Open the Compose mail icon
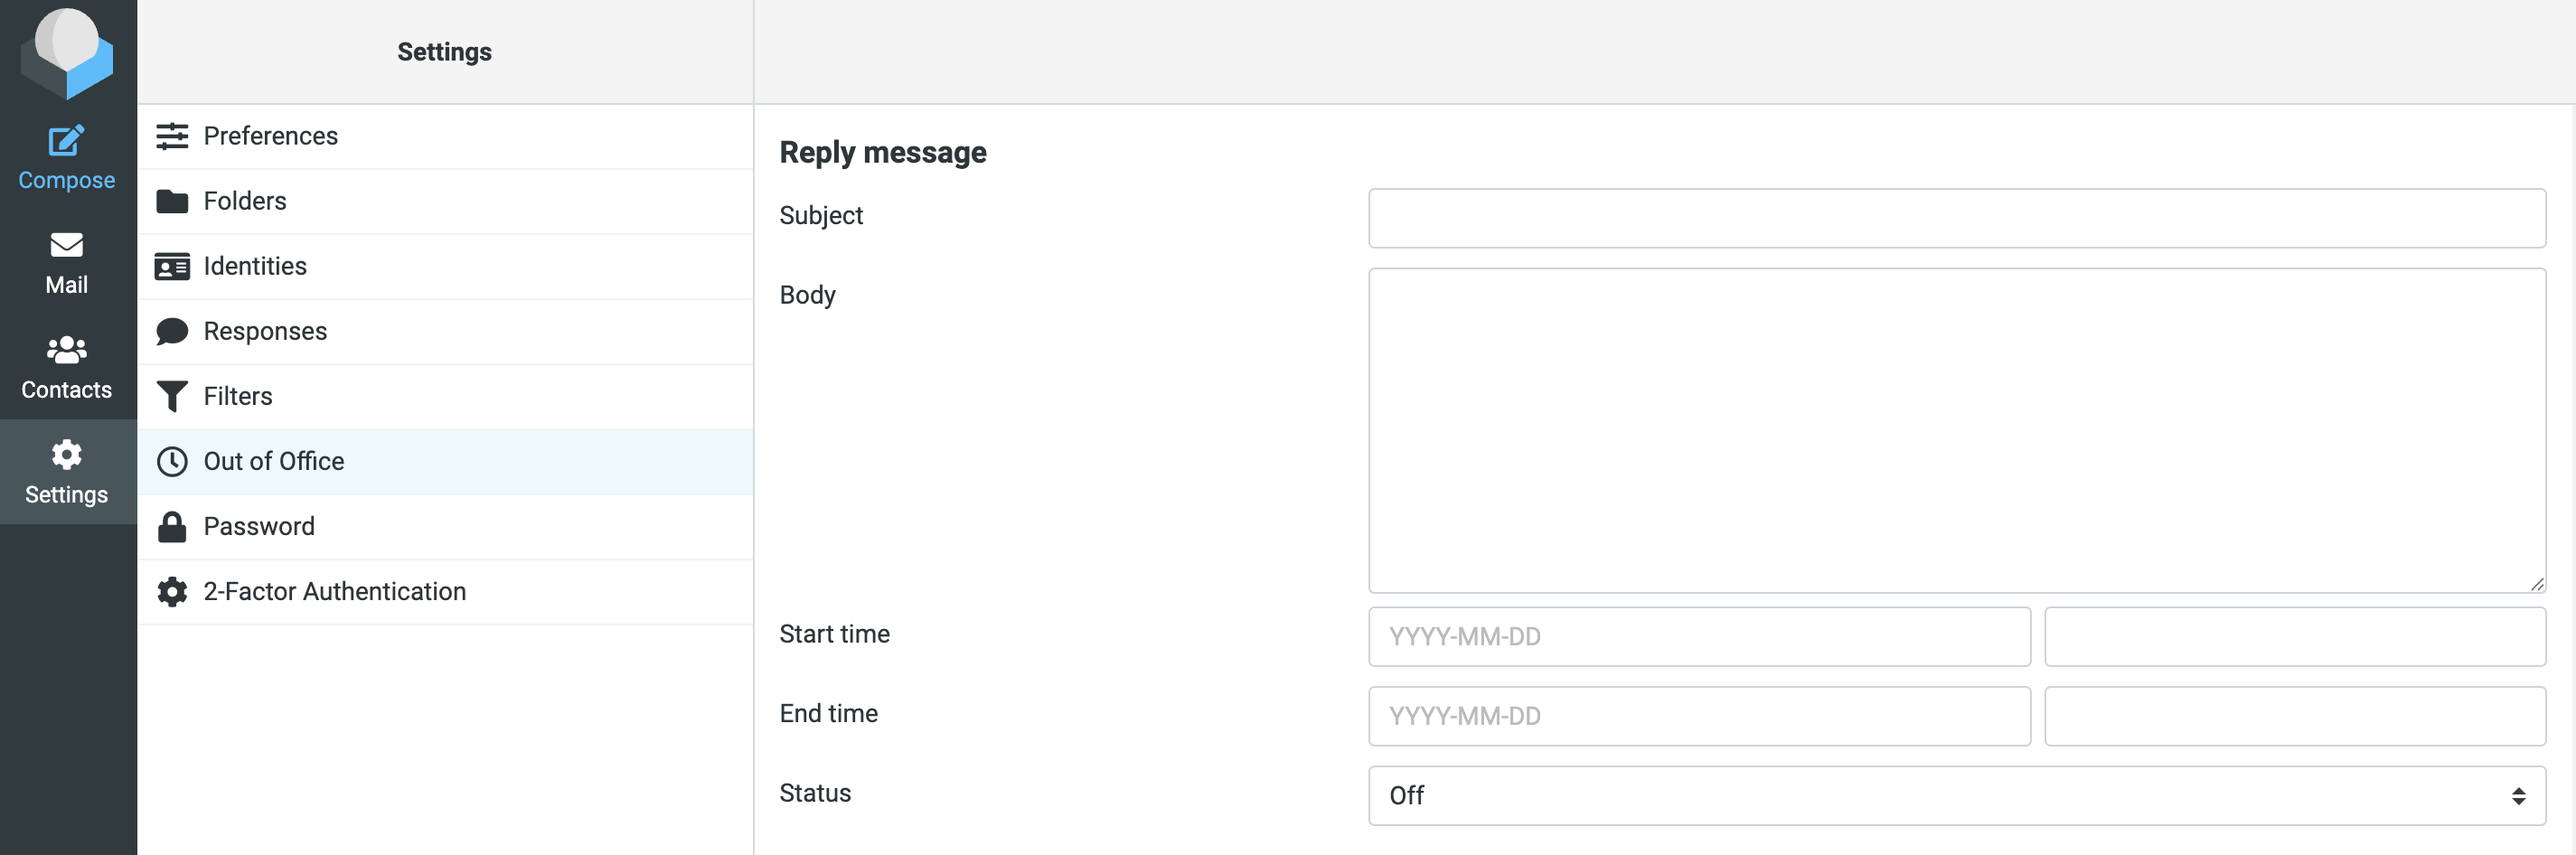 click(66, 140)
